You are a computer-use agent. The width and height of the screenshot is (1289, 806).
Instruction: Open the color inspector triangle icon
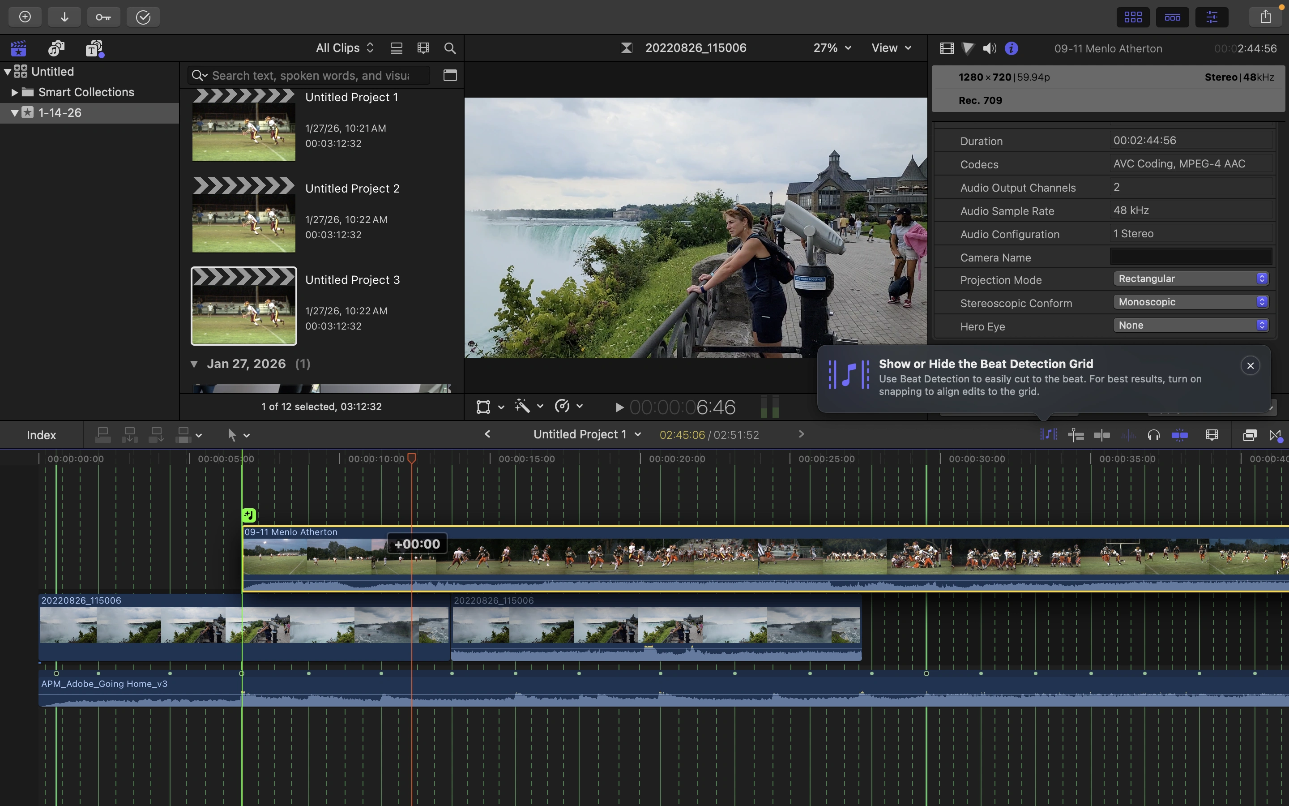tap(968, 48)
